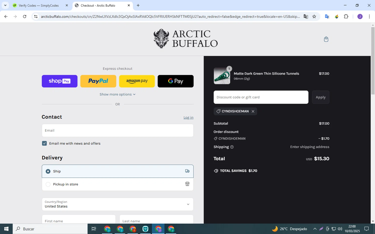Click the TOTAL SAVINGS $1.70 text
The width and height of the screenshot is (375, 234).
(x=236, y=171)
